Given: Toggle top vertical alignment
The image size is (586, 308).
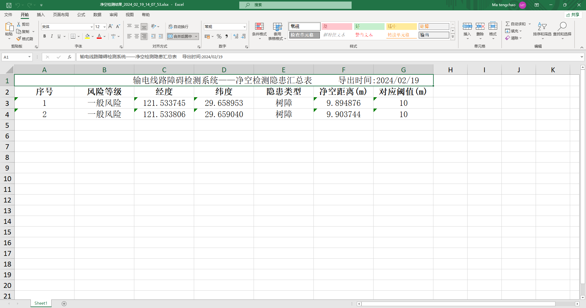Looking at the screenshot, I should click(x=129, y=27).
